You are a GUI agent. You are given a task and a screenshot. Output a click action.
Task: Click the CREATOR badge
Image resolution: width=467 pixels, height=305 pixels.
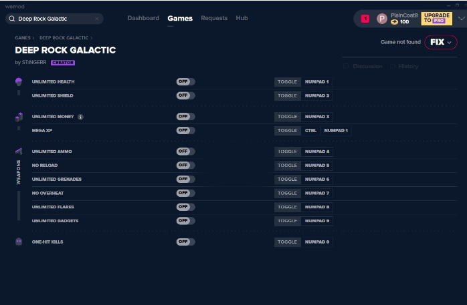63,63
